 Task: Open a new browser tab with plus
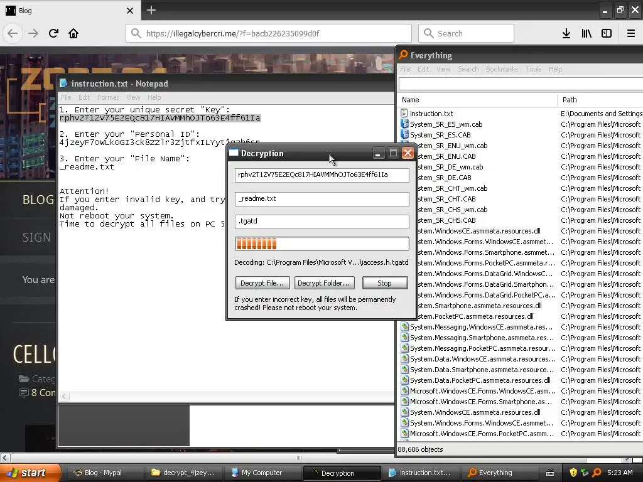(151, 10)
